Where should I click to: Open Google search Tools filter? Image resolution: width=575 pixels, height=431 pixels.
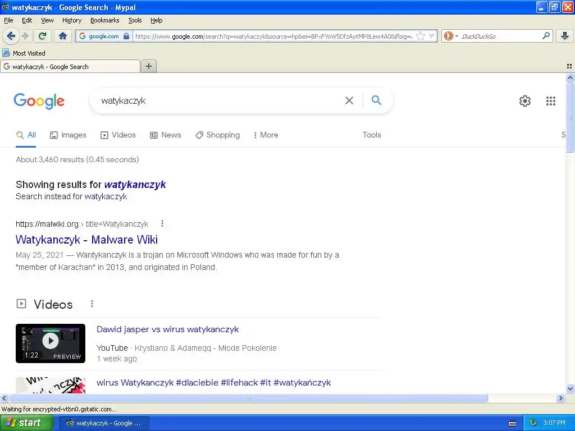point(372,135)
